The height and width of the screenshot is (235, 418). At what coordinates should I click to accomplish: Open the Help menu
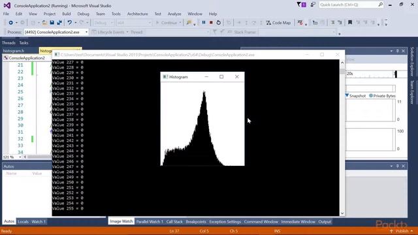click(213, 14)
